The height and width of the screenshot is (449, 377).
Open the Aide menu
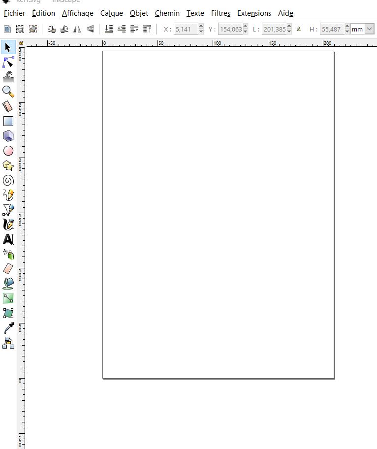click(285, 13)
